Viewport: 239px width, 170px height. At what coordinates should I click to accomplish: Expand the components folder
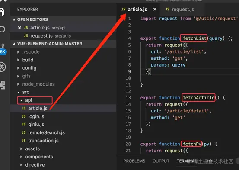(21, 157)
